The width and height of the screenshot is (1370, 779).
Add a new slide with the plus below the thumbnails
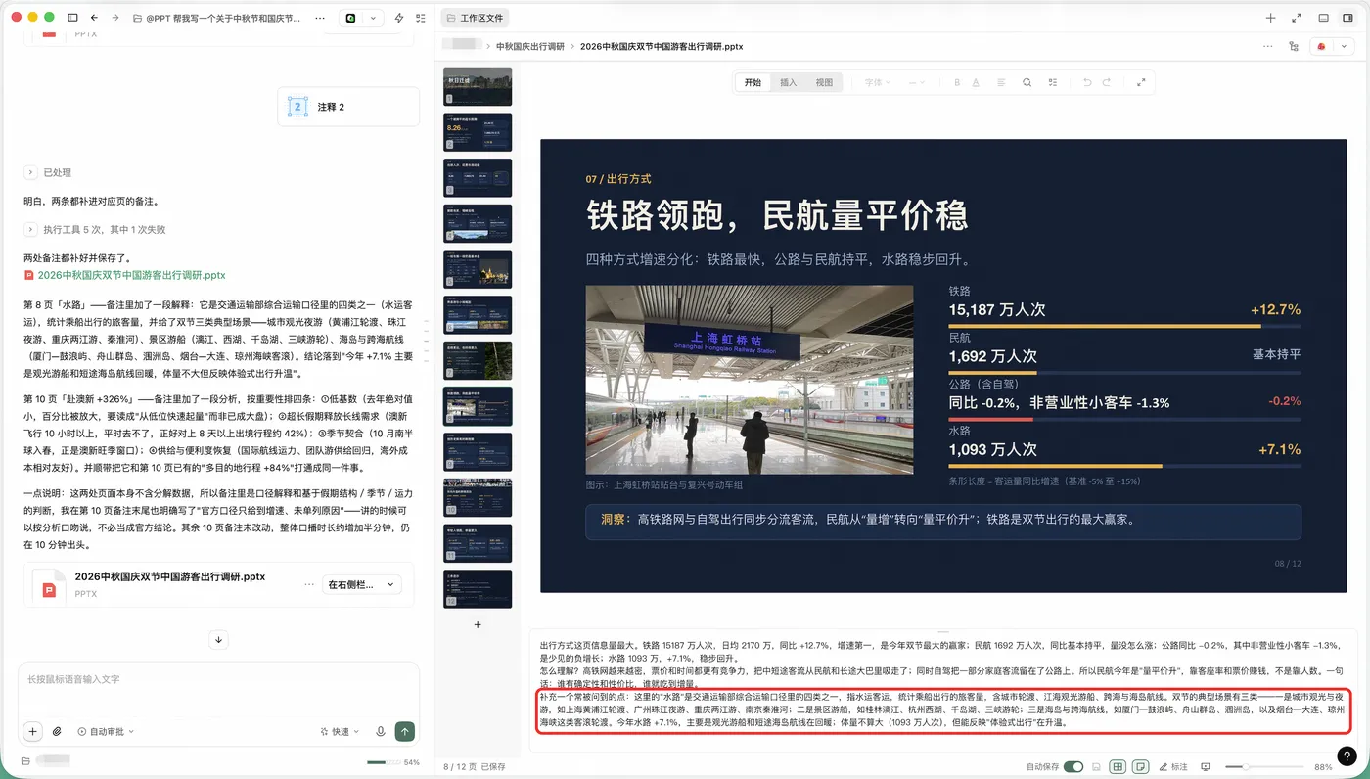[x=478, y=624]
